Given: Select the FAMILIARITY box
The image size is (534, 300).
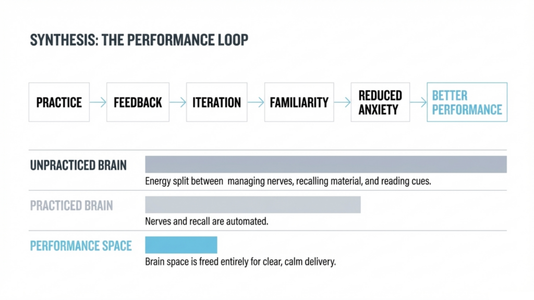Looking at the screenshot, I should [299, 102].
